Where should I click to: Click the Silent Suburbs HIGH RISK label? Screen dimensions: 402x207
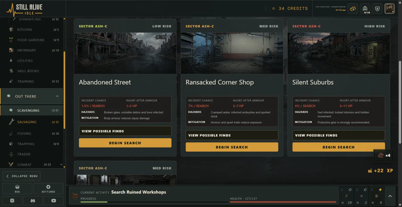[x=375, y=26]
